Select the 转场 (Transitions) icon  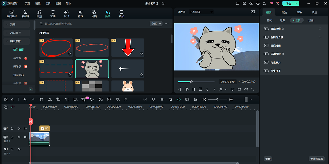click(x=66, y=13)
